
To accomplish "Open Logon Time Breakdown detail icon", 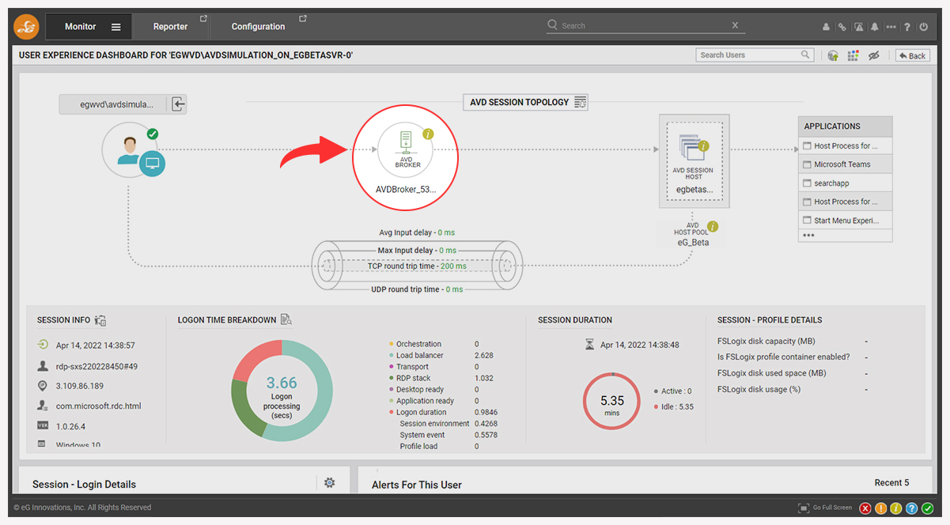I will pyautogui.click(x=286, y=320).
